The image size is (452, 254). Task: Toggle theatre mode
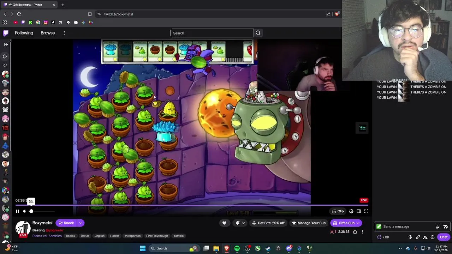click(x=359, y=211)
